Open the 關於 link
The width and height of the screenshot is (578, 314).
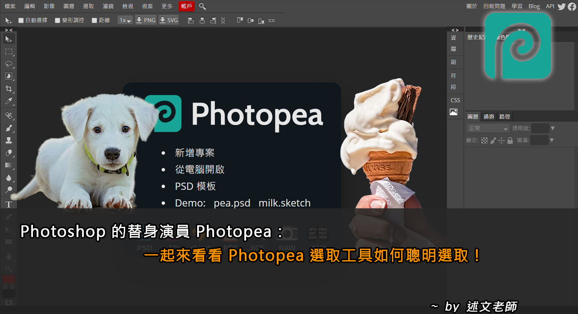[x=472, y=6]
